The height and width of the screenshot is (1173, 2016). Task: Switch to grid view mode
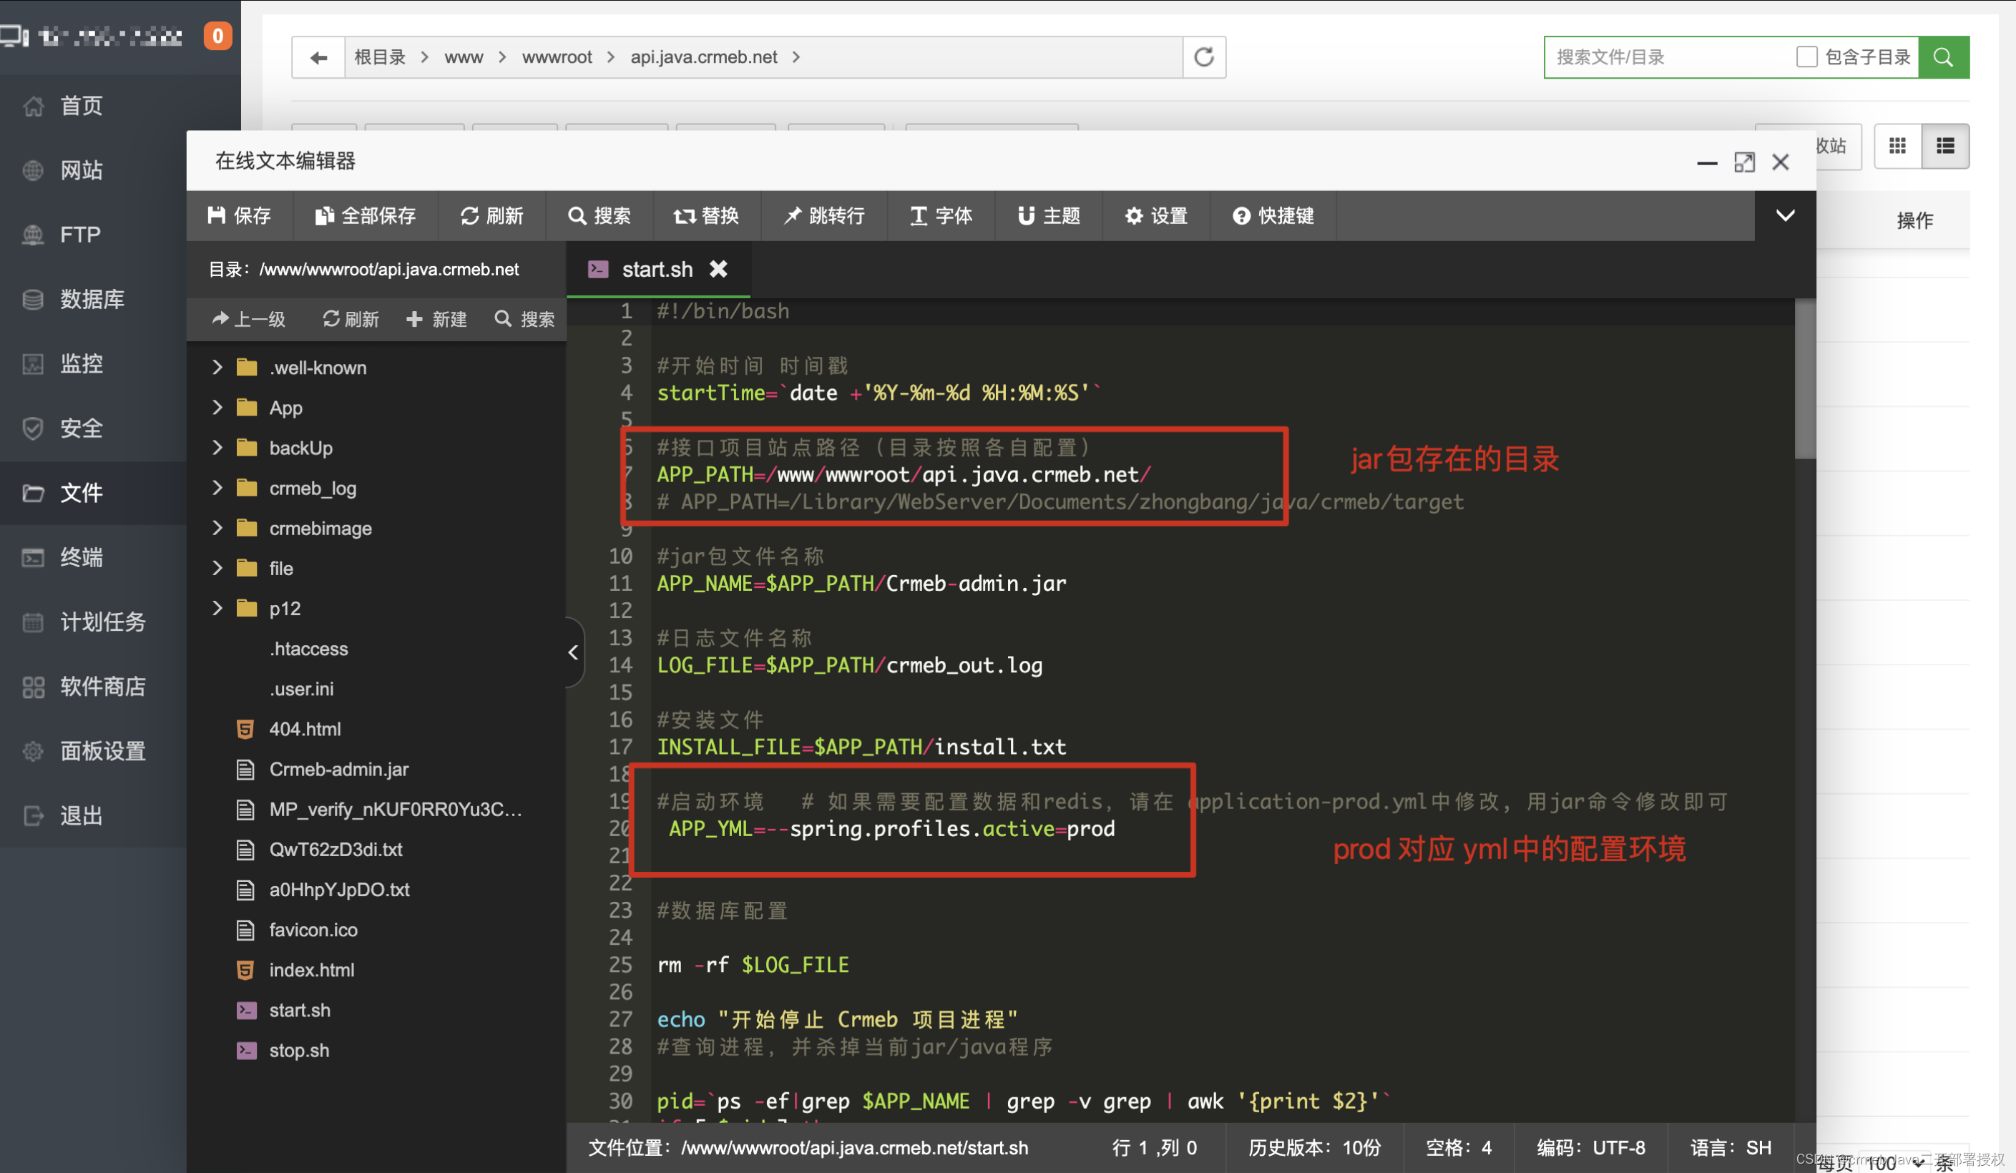click(x=1897, y=145)
